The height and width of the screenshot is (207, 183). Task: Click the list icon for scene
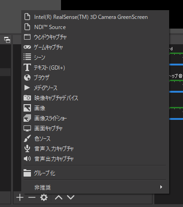pos(27,57)
